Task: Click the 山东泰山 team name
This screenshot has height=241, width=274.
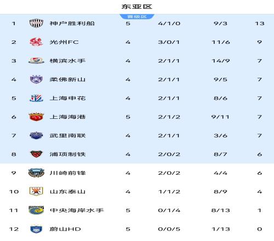Action: pyautogui.click(x=67, y=192)
